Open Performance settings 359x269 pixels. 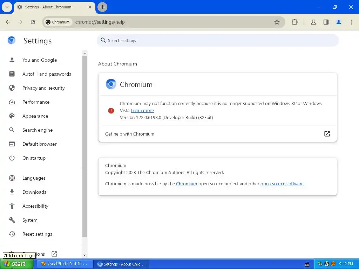point(36,102)
